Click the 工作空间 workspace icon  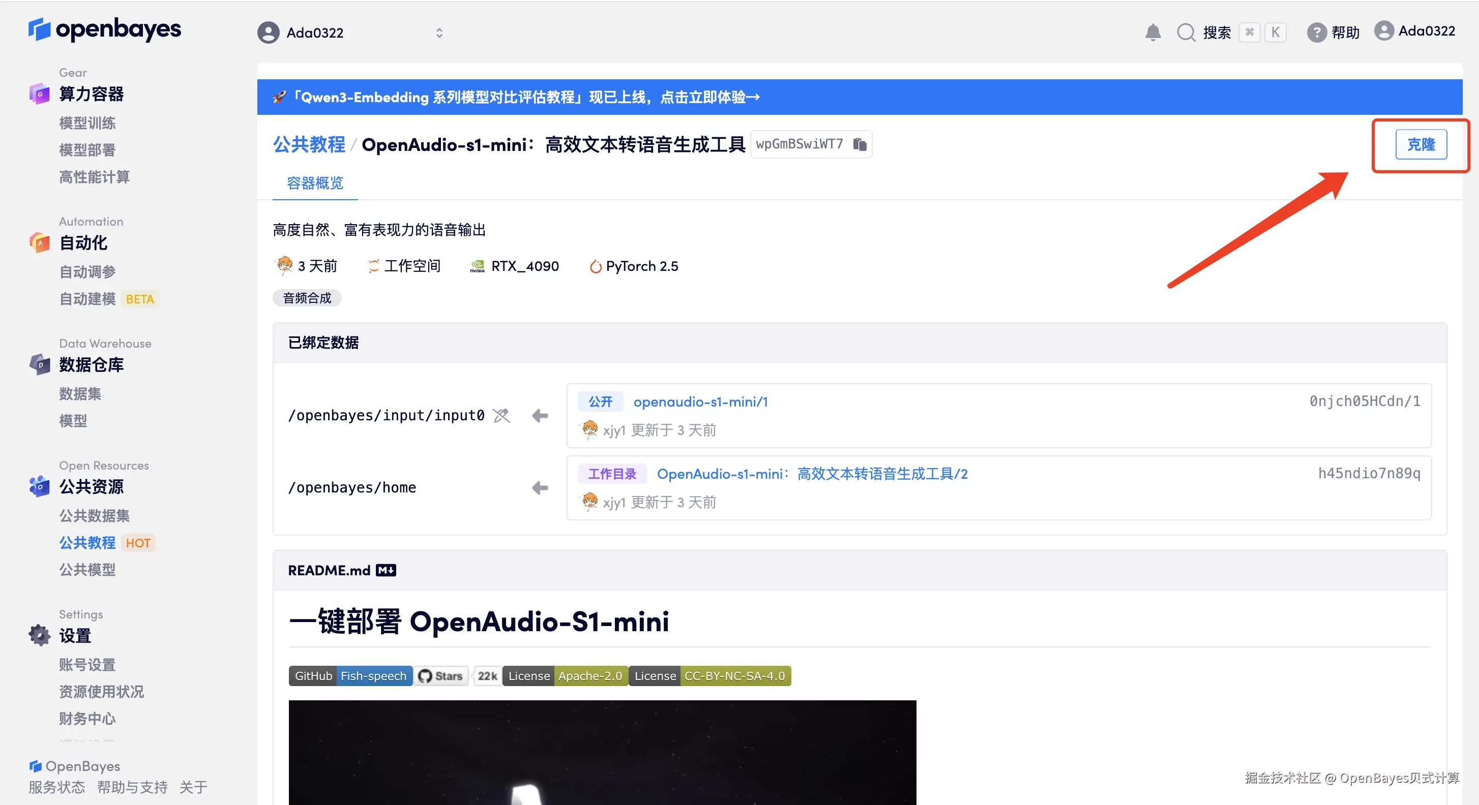click(374, 266)
